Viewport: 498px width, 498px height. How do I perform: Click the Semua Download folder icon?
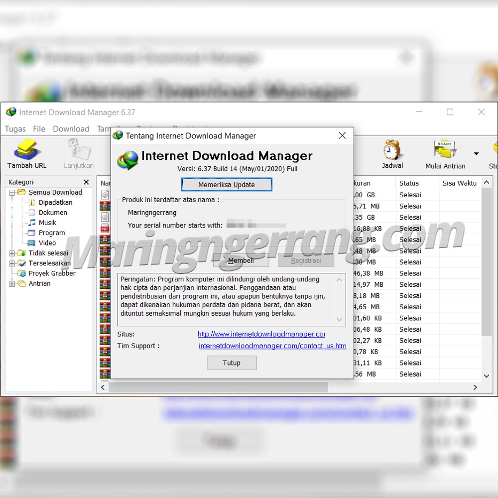click(x=21, y=192)
